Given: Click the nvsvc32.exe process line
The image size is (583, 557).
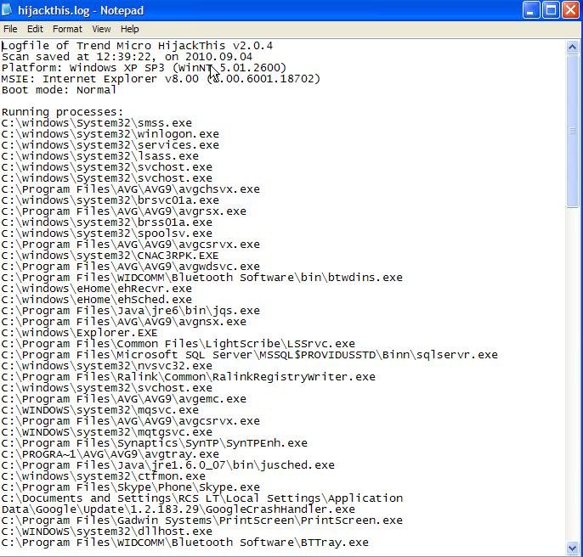Looking at the screenshot, I should [x=107, y=366].
